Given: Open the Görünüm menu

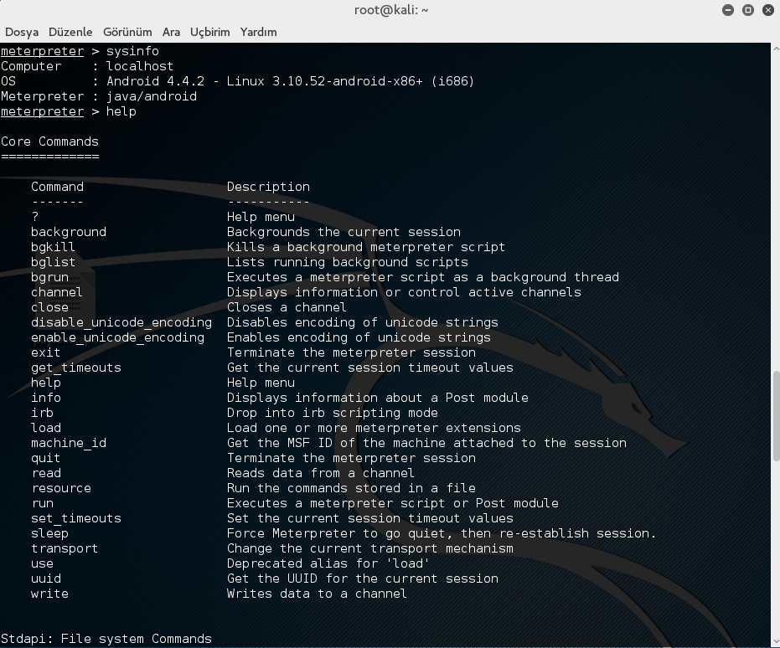Looking at the screenshot, I should 127,32.
